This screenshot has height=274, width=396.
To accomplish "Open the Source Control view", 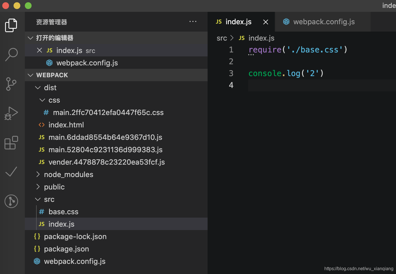I will coord(11,84).
